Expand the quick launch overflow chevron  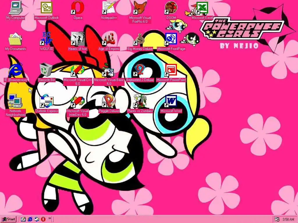pyautogui.click(x=50, y=218)
